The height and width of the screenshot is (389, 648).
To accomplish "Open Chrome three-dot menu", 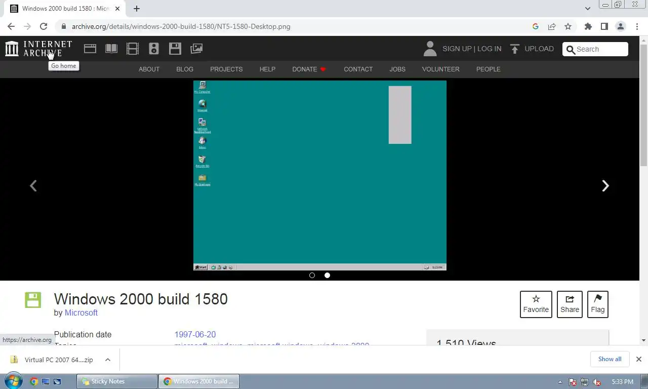I will pyautogui.click(x=637, y=26).
